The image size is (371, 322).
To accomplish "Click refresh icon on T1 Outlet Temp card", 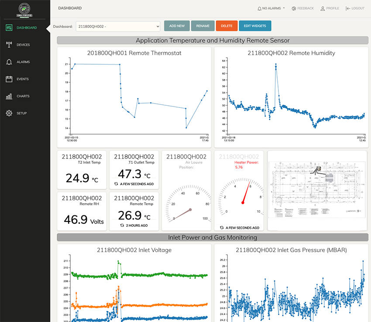I will [x=116, y=184].
